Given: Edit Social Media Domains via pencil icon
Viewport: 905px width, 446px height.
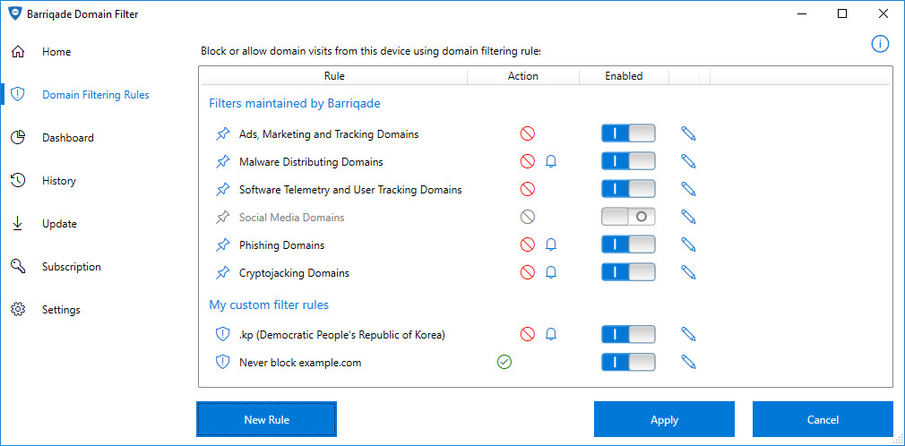Looking at the screenshot, I should tap(688, 217).
